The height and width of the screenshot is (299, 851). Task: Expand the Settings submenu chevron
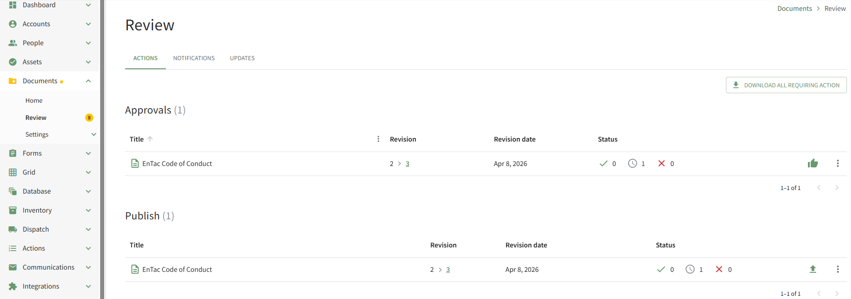point(94,134)
